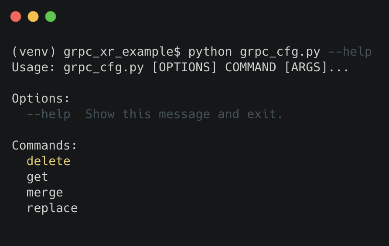This screenshot has width=389, height=246.
Task: Click the [OPTIONS] placeholder in the usage line
Action: pyautogui.click(x=184, y=68)
